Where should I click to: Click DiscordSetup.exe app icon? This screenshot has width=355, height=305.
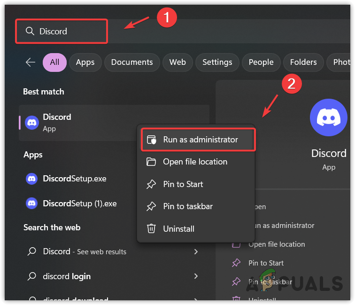coord(32,179)
